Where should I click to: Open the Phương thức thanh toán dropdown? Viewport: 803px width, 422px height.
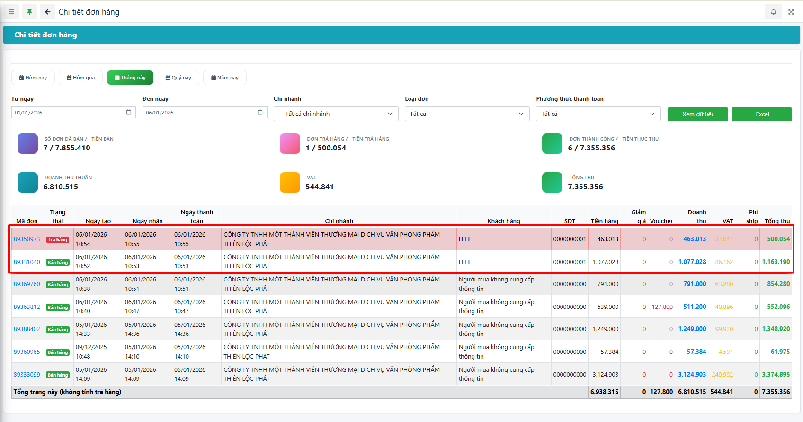[598, 114]
